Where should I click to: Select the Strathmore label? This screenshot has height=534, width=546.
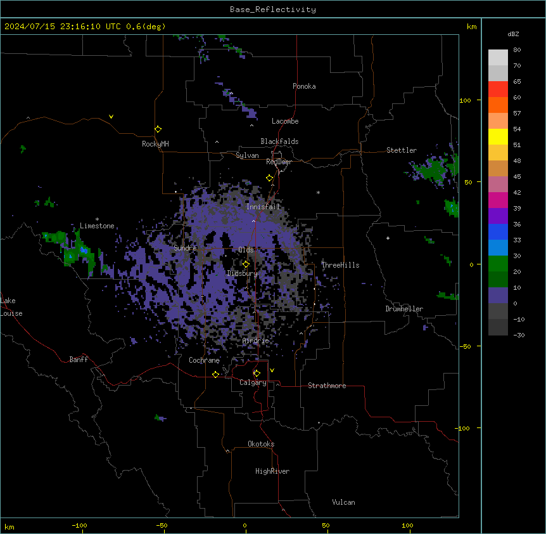(327, 386)
